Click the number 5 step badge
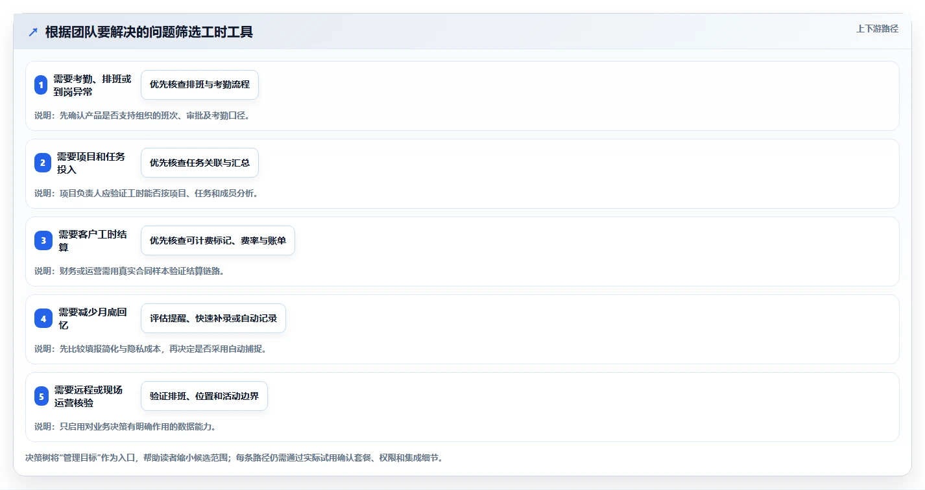 click(x=42, y=396)
